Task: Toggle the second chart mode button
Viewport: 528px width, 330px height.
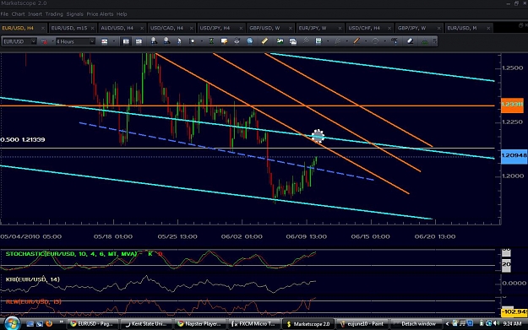Action: pos(139,41)
